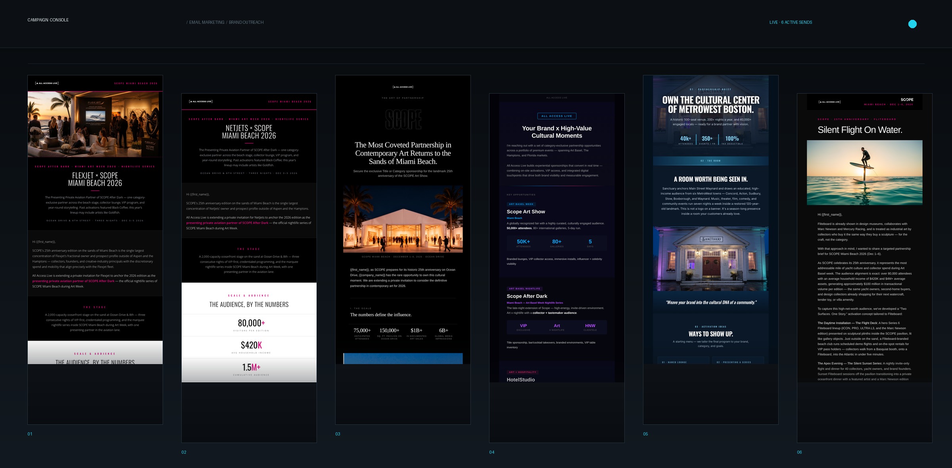Open the Silent Flight On Water email preview
Viewport: 952px width, 468px height.
point(865,268)
